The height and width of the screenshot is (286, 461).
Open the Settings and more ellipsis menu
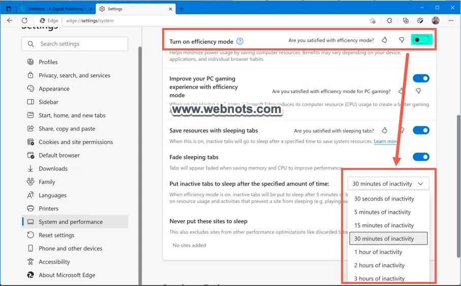[451, 20]
